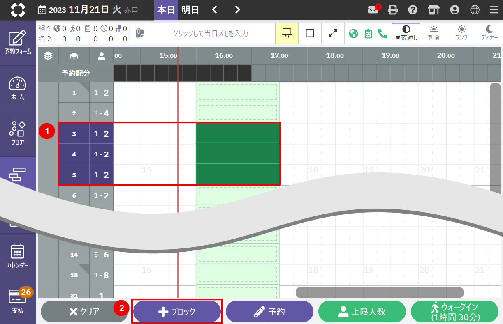This screenshot has width=503, height=324.
Task: Click the mail notification envelope icon
Action: pyautogui.click(x=373, y=10)
